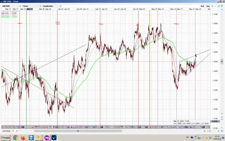Viewport: 225px width, 141px height.
Task: Click the EMA (72) indicator legend label
Action: [9, 15]
